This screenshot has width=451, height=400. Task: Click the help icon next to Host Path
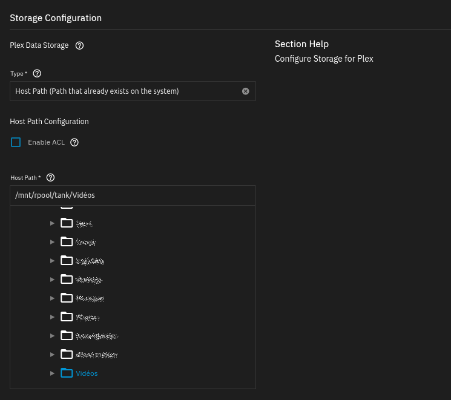pos(51,177)
